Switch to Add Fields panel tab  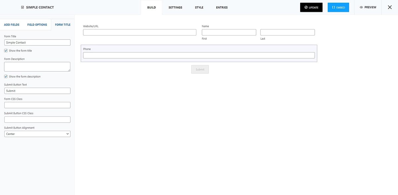12,25
